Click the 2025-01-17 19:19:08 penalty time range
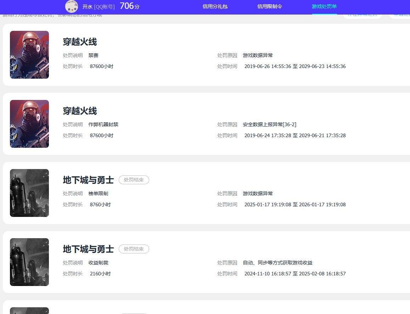This screenshot has height=314, width=410. coord(295,204)
